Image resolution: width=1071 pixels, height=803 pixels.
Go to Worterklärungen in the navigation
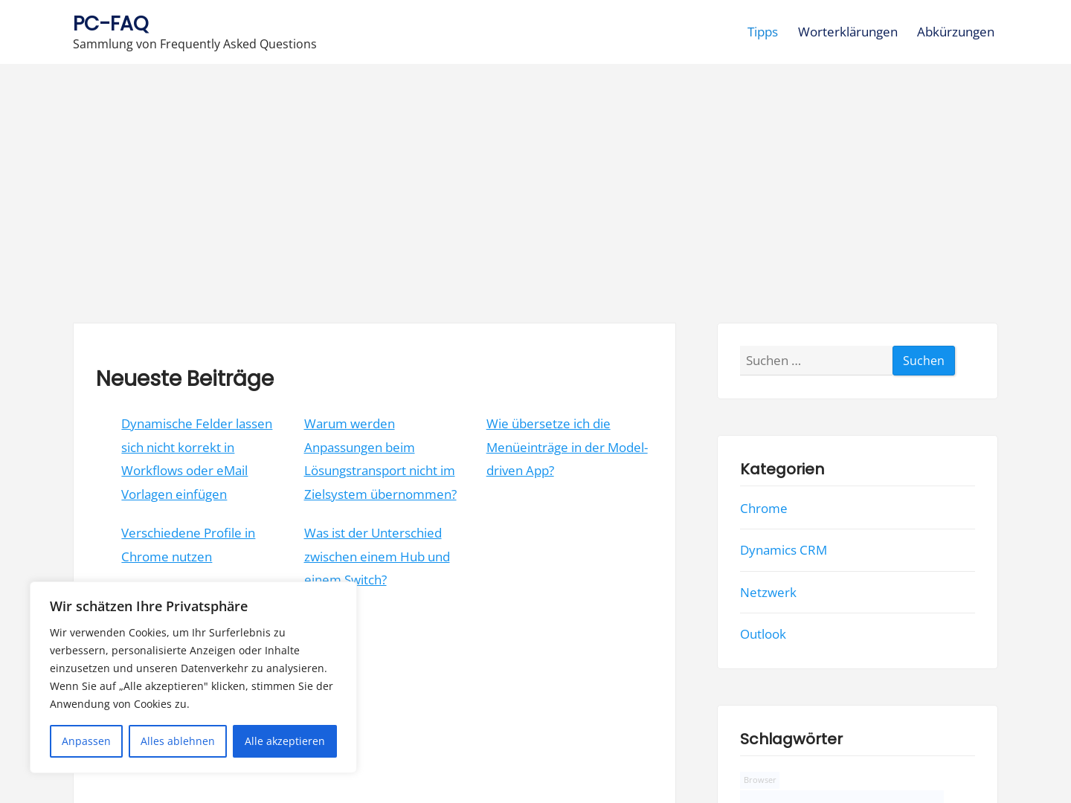(x=848, y=32)
